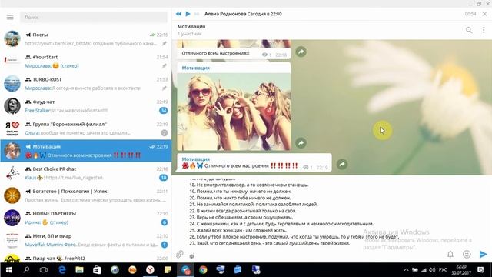Open Windows taskbar search
The image size is (492, 277).
point(26,270)
